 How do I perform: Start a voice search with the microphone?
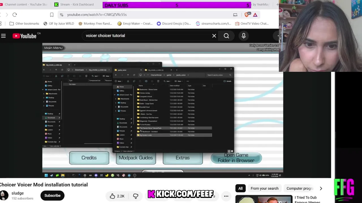(x=244, y=36)
